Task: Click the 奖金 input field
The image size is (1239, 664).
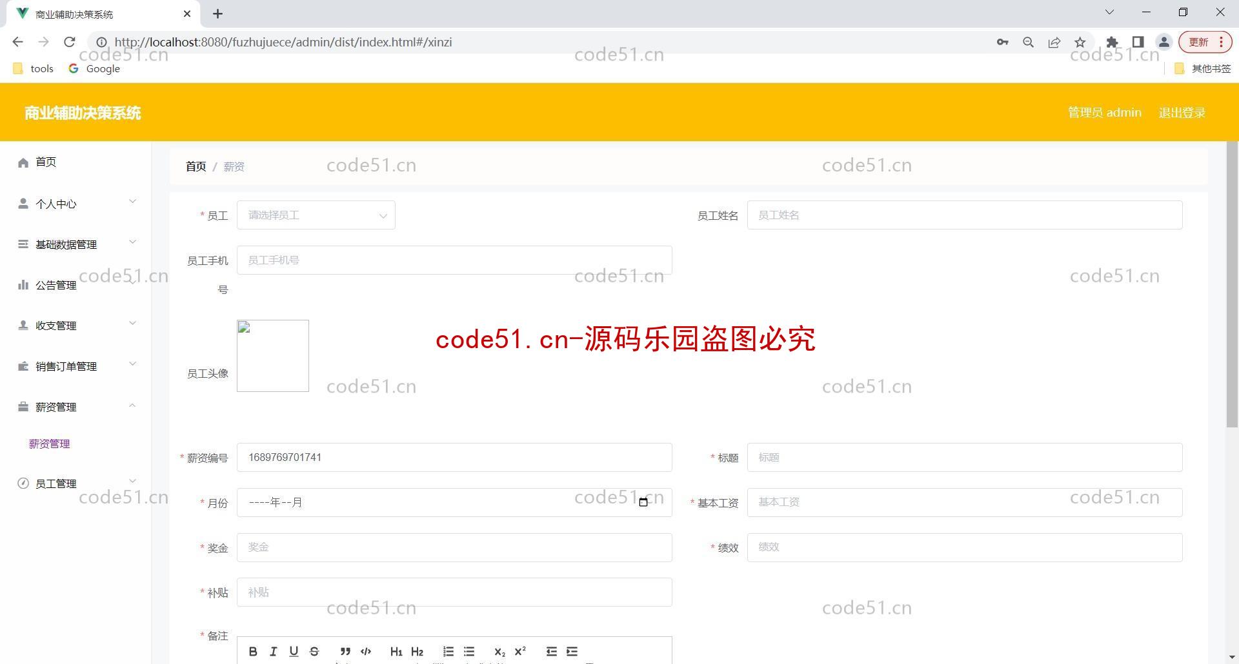Action: tap(454, 547)
